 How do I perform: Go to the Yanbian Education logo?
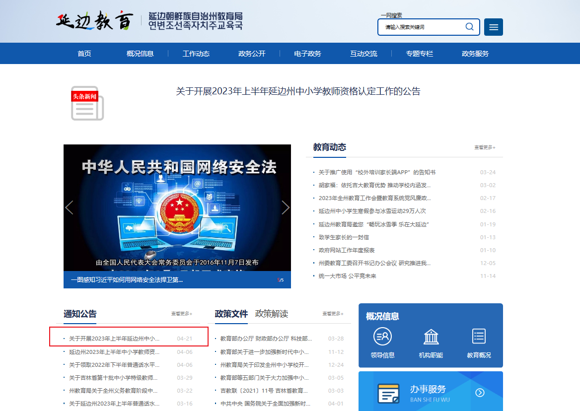coord(94,21)
